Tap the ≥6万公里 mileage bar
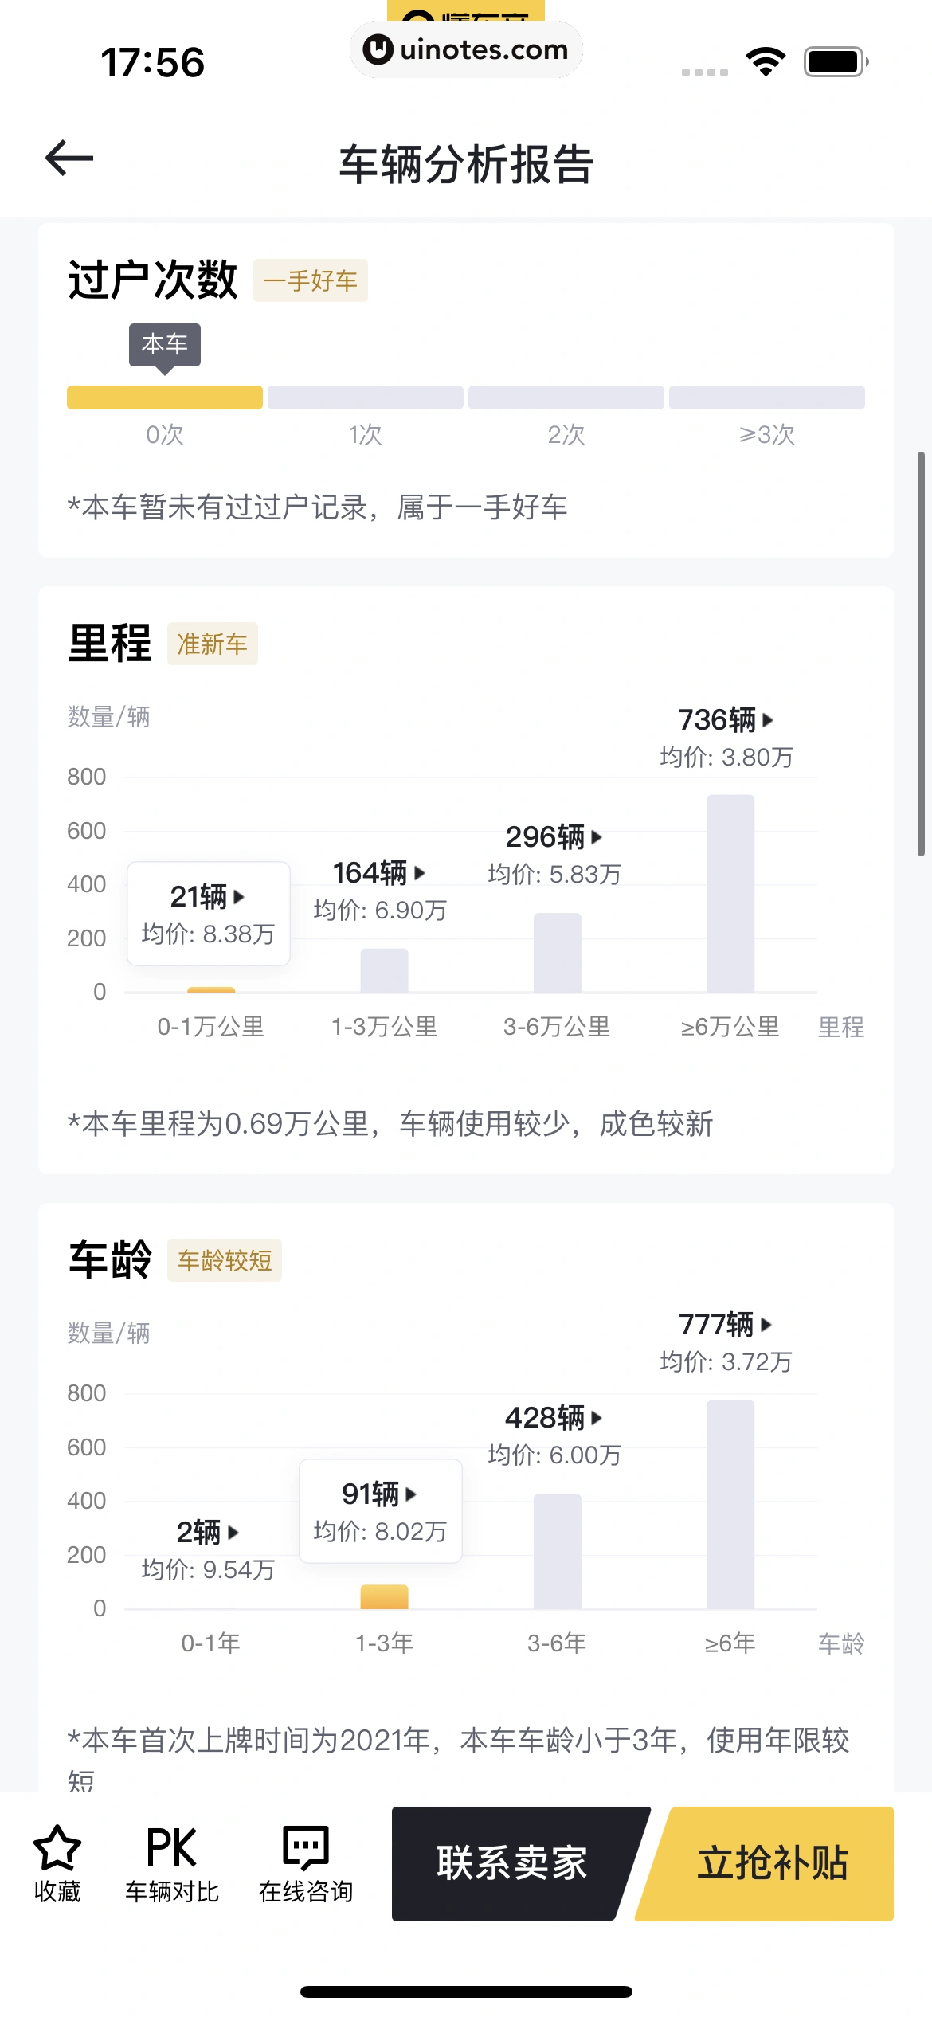 [730, 892]
